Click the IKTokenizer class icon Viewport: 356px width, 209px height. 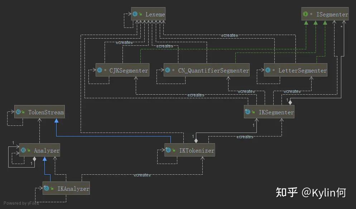click(x=168, y=150)
